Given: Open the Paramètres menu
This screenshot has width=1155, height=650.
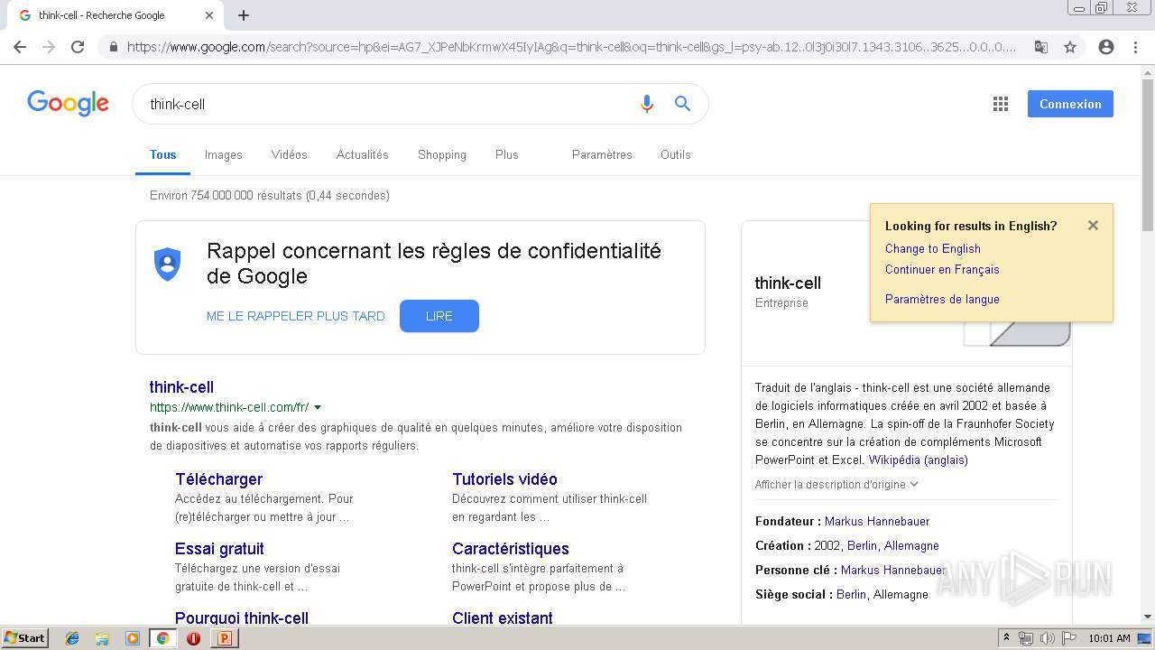Looking at the screenshot, I should point(602,154).
